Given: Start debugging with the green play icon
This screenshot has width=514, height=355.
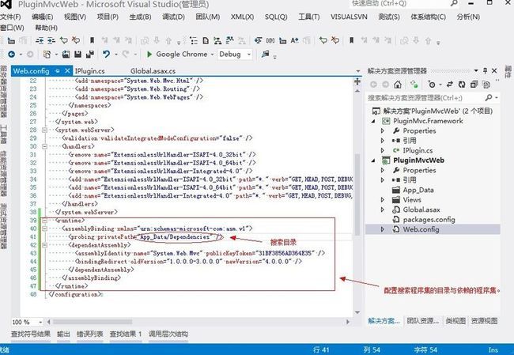Looking at the screenshot, I should click(149, 54).
